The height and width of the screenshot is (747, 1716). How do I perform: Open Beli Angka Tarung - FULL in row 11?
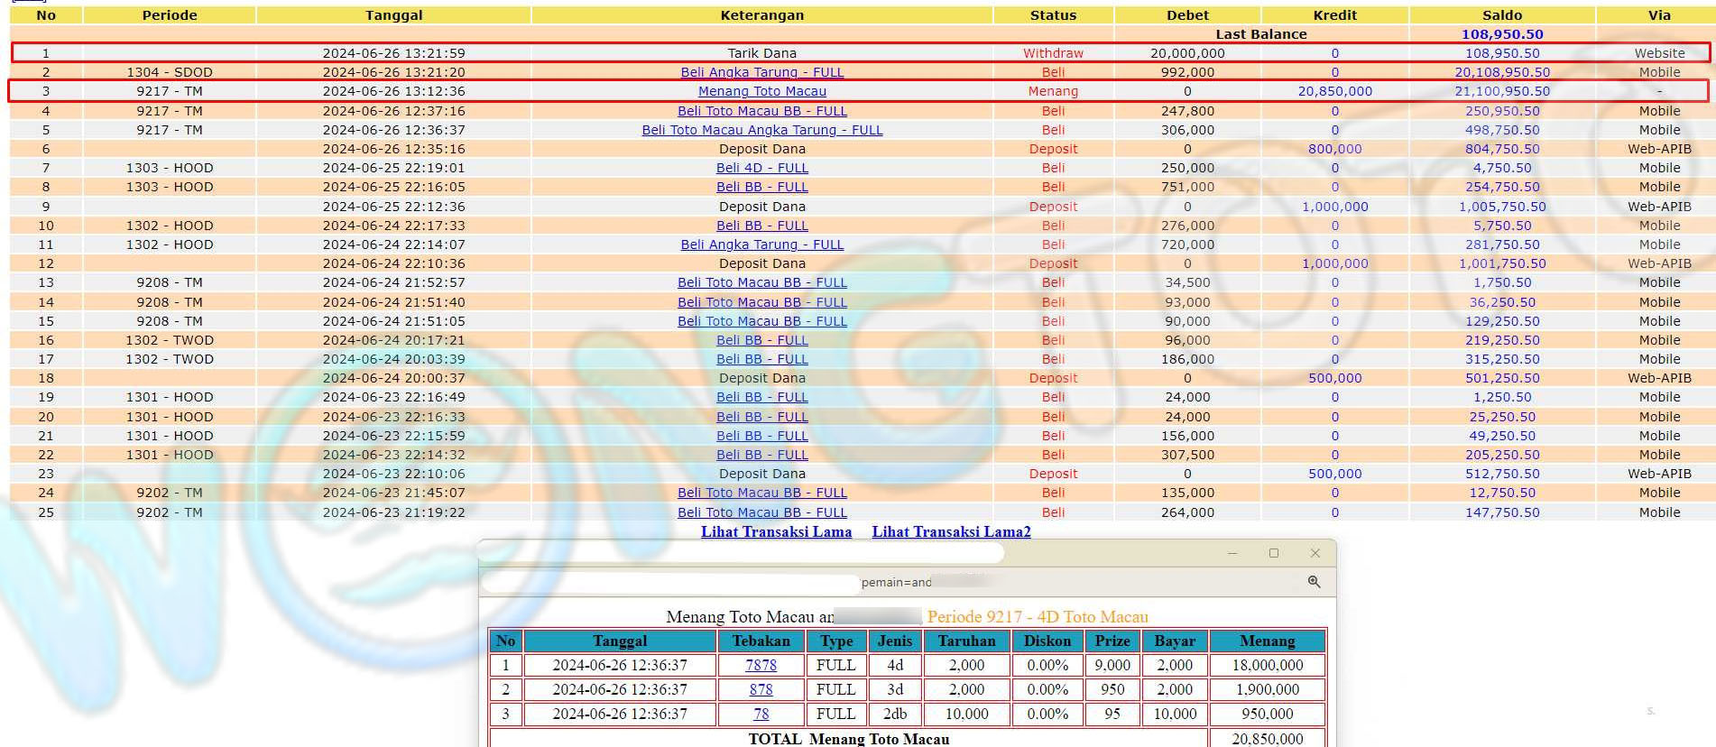coord(761,244)
